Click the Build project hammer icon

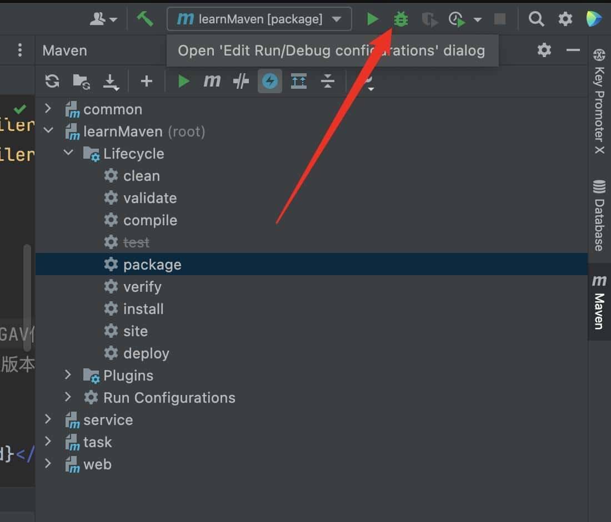[x=145, y=19]
